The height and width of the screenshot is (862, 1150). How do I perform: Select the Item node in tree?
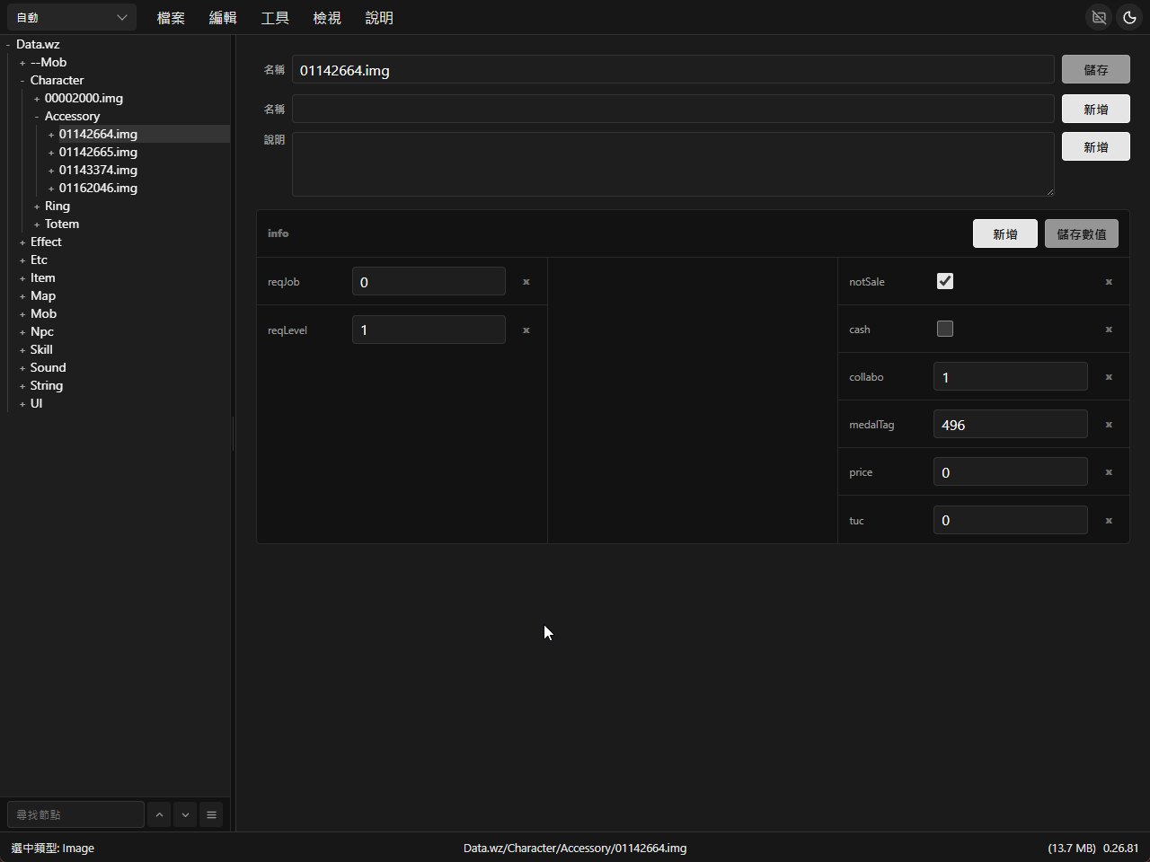pos(42,277)
